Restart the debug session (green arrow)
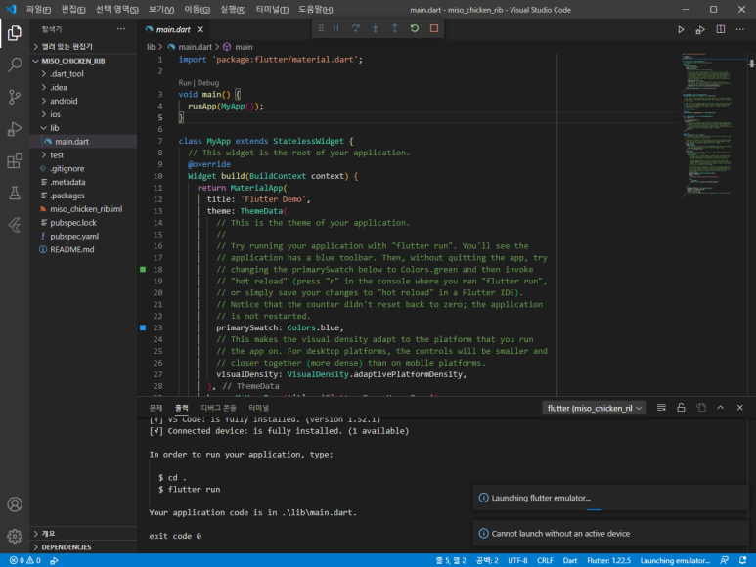 [414, 29]
